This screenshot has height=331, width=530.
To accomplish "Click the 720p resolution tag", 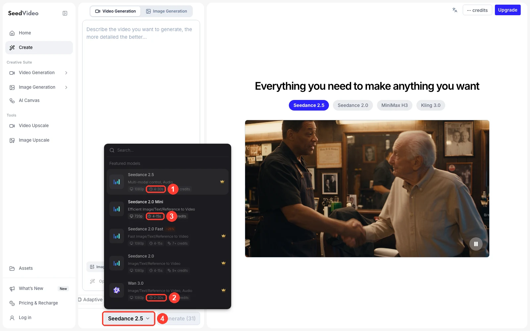I will point(136,216).
